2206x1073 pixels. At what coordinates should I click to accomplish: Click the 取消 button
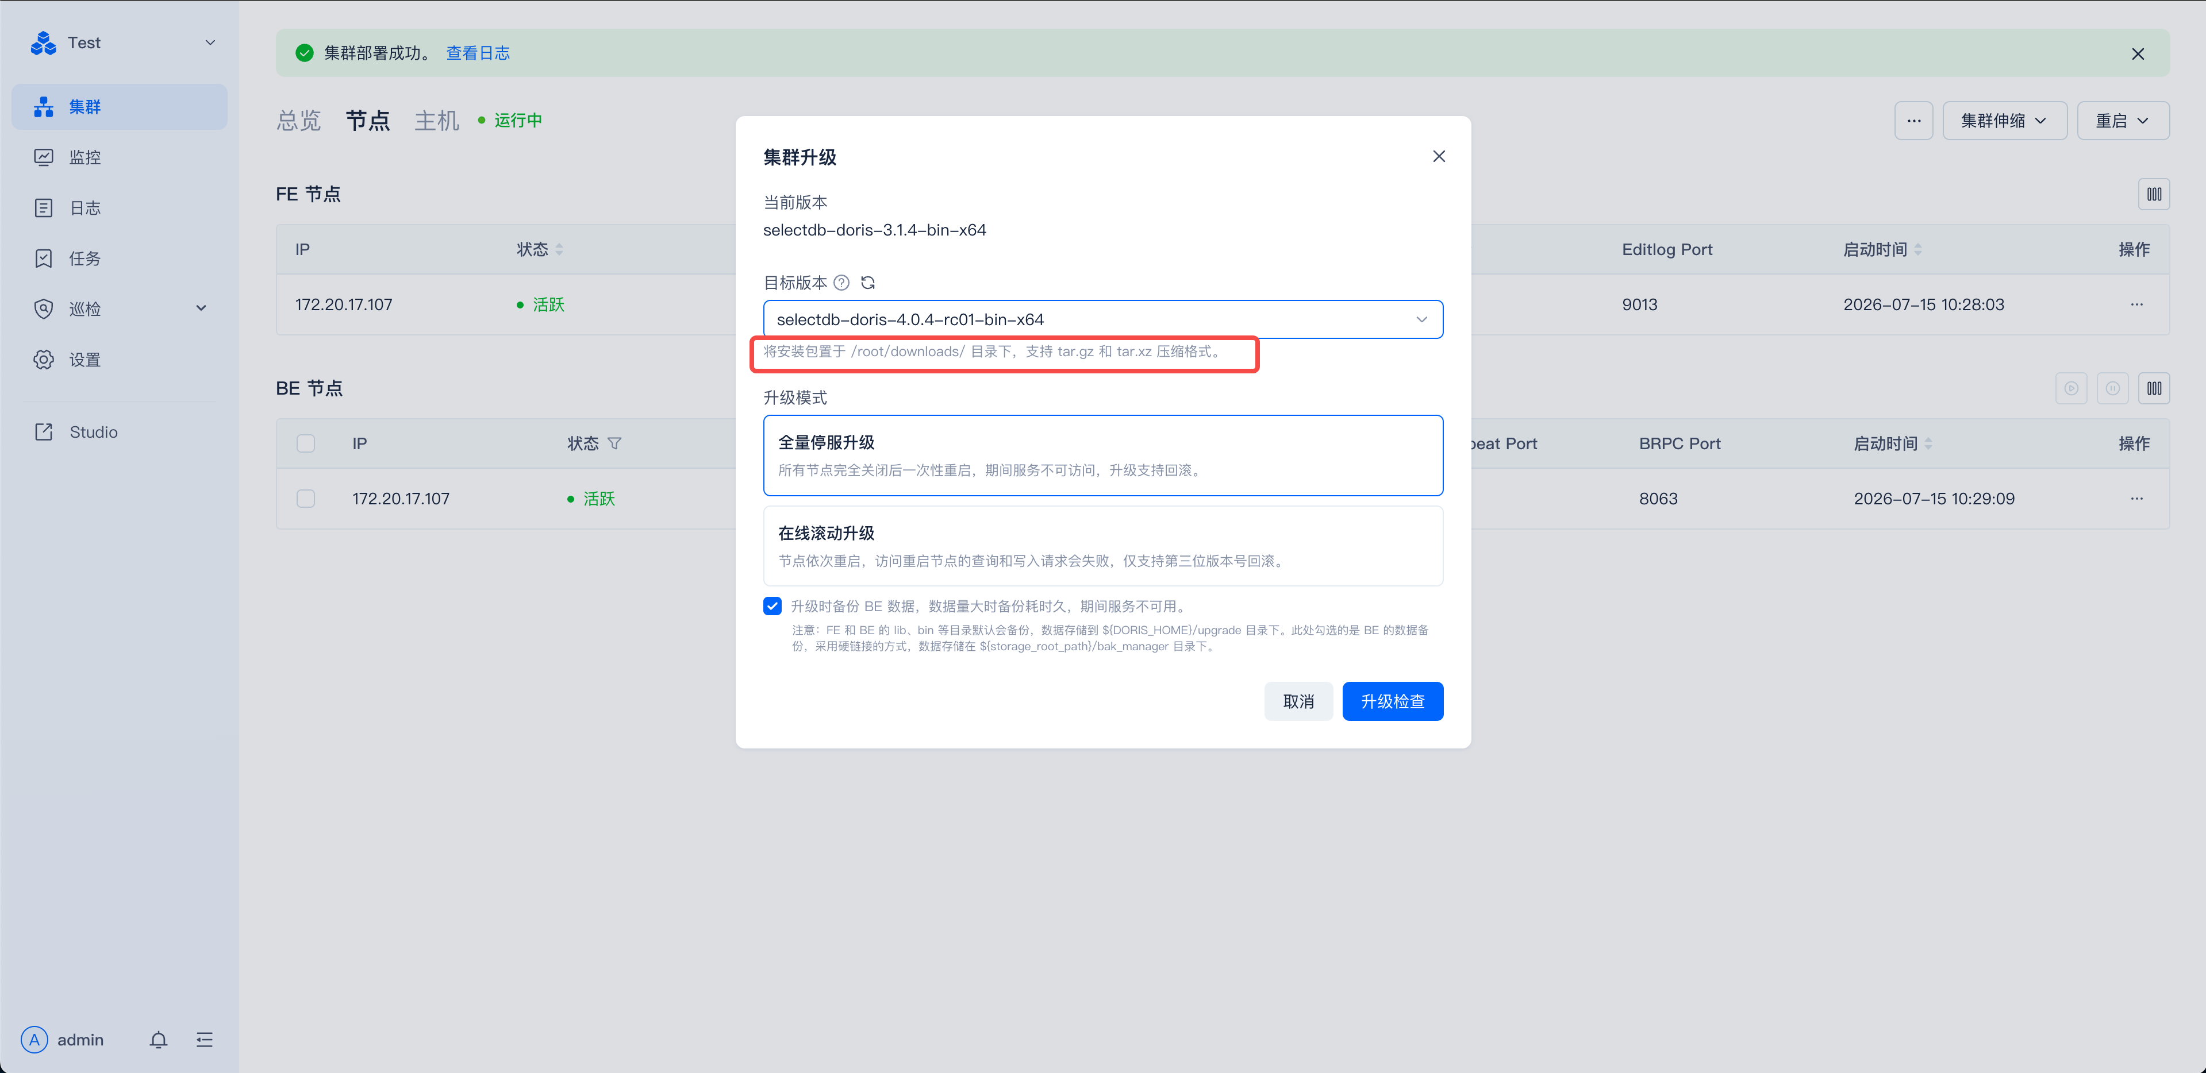pyautogui.click(x=1298, y=701)
